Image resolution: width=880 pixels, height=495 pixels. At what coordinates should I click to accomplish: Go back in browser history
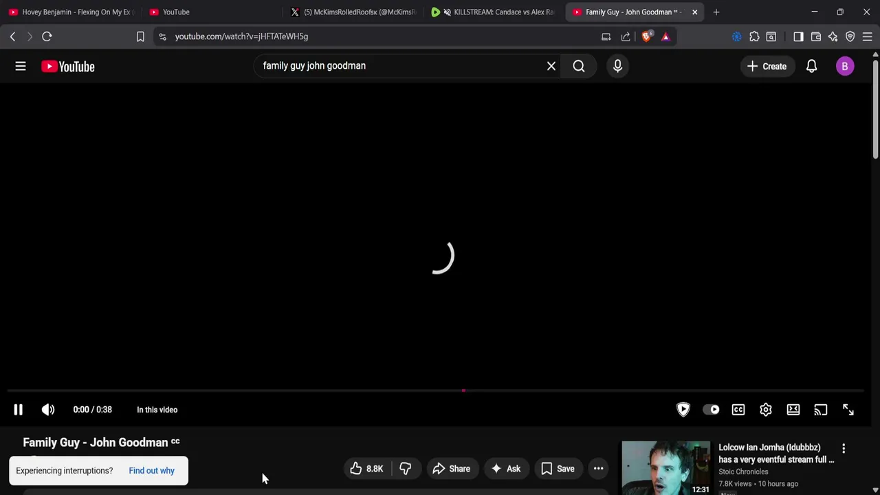click(x=12, y=36)
